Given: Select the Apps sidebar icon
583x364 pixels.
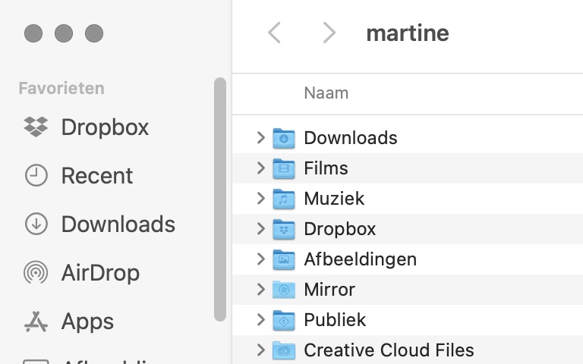Looking at the screenshot, I should coord(36,322).
